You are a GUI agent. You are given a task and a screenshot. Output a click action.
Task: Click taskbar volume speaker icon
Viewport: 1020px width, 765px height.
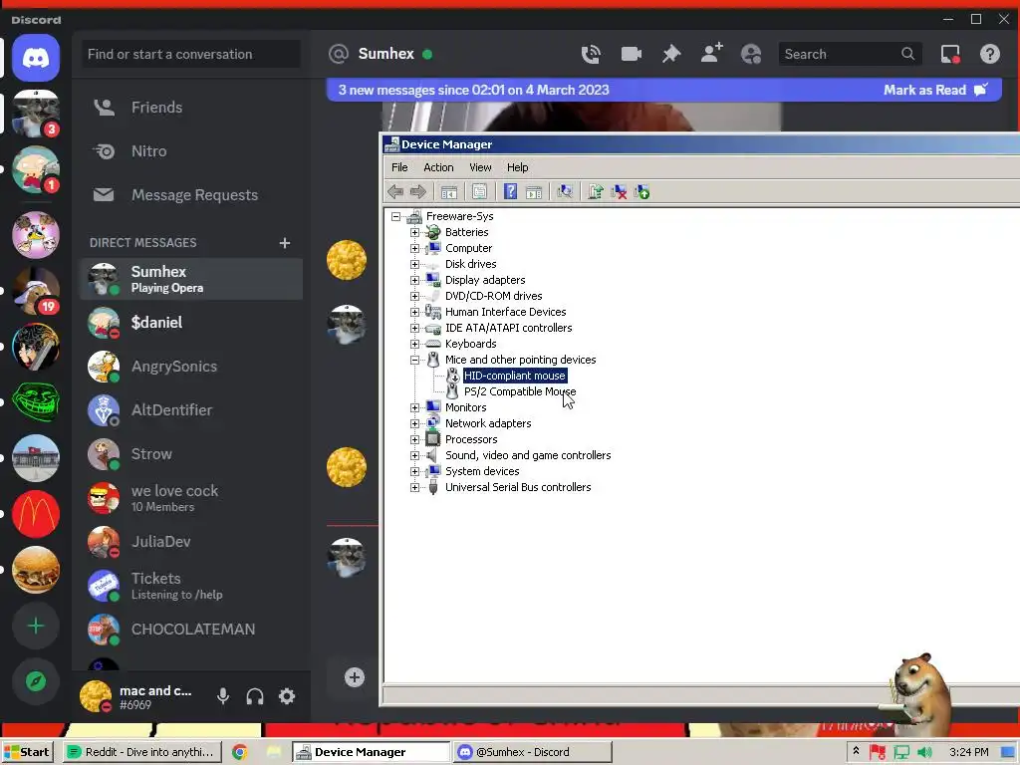click(x=924, y=752)
